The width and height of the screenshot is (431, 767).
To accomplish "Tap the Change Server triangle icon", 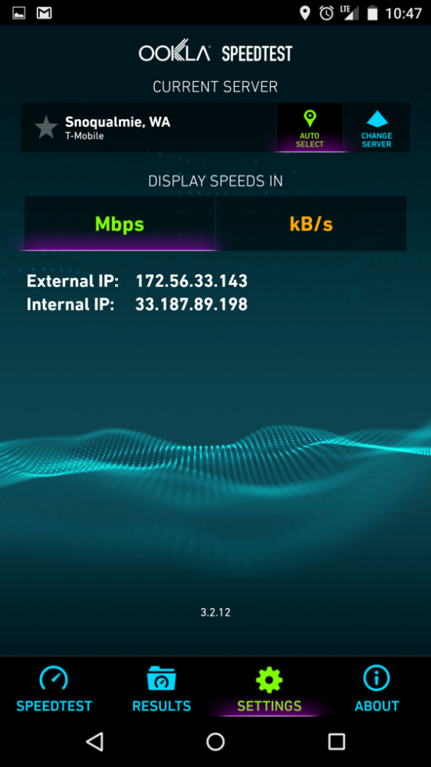I will point(377,119).
